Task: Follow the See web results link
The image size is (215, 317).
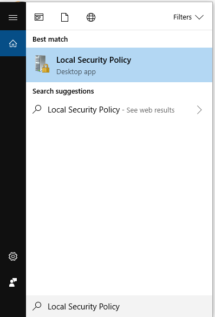Action: pyautogui.click(x=151, y=110)
